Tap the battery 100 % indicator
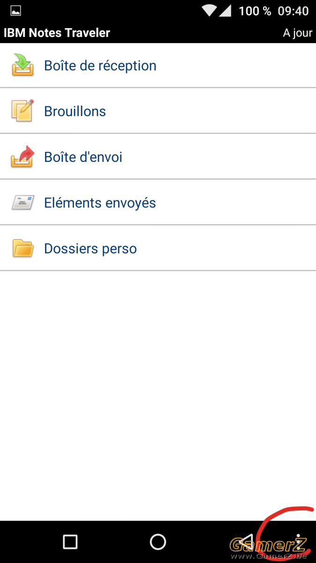Viewport: 316px width, 563px height. (255, 11)
